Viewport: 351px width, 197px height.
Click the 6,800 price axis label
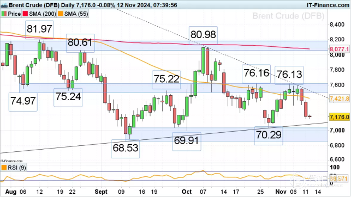tap(337, 145)
